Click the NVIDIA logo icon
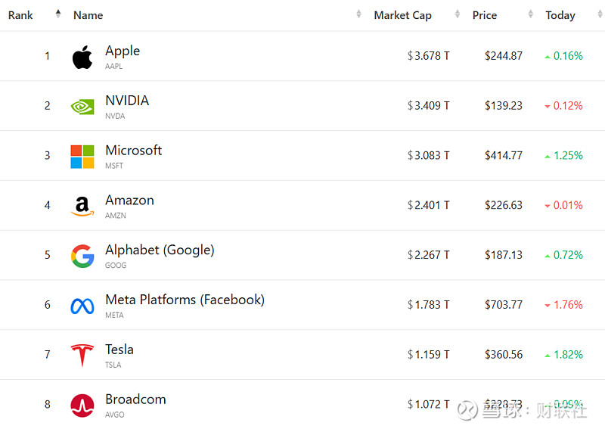The height and width of the screenshot is (429, 605). (x=82, y=107)
